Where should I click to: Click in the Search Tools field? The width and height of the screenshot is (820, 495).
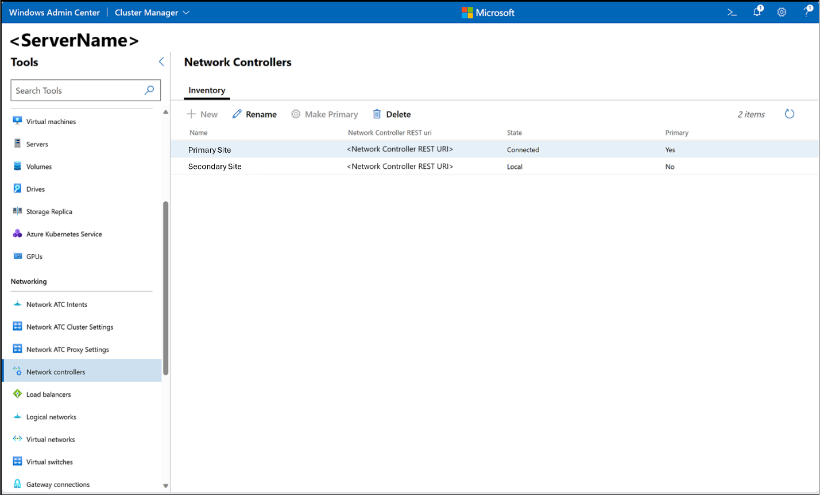click(x=78, y=90)
